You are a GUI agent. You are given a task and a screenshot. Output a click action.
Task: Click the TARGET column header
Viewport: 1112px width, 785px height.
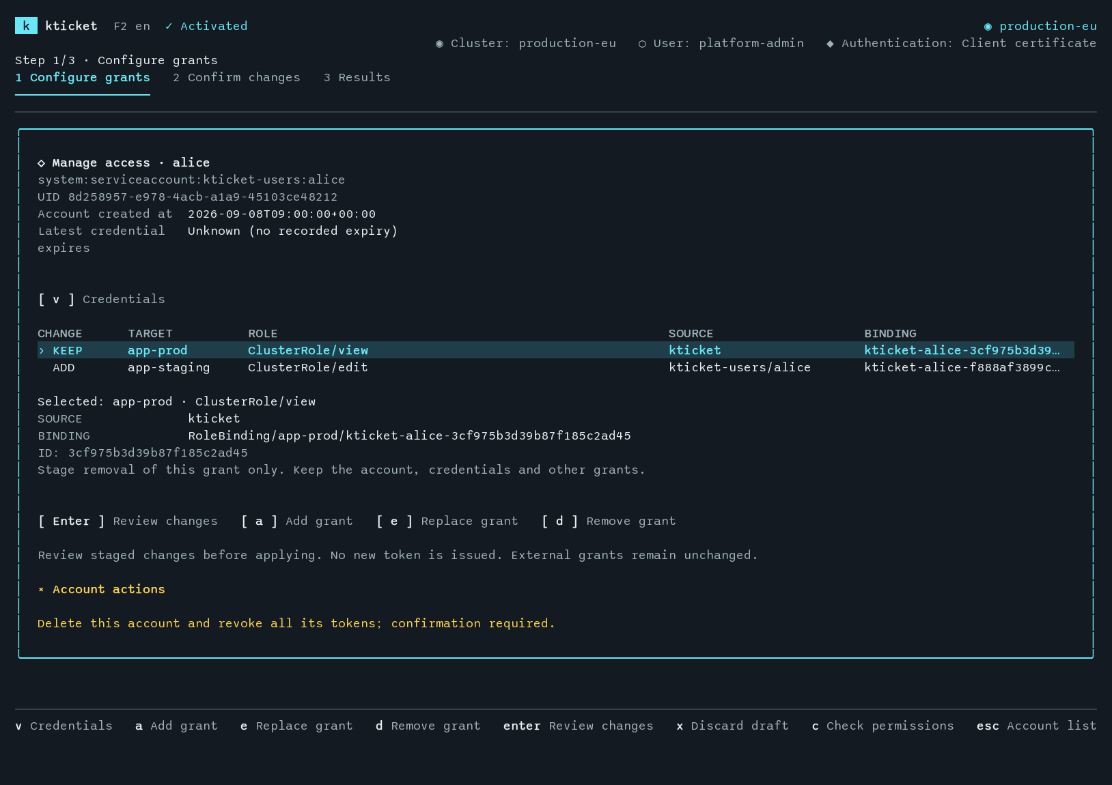click(x=150, y=333)
